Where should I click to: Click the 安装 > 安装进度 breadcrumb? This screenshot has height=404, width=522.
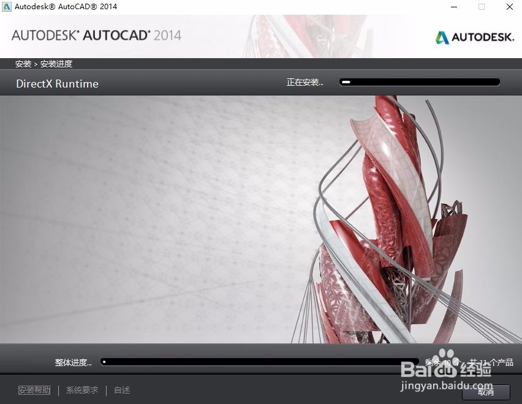[x=43, y=64]
